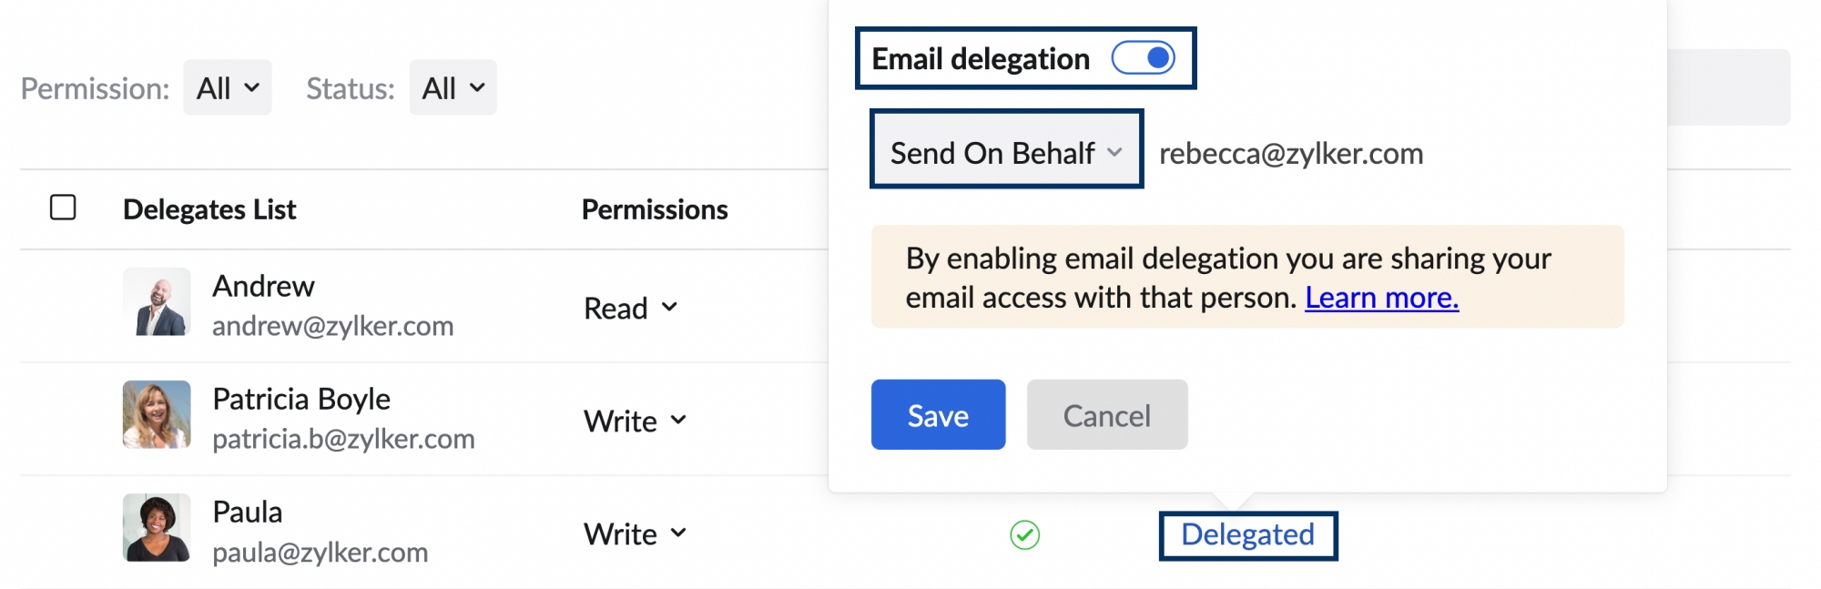The height and width of the screenshot is (589, 1821).
Task: Open the Status filter dropdown
Action: (x=453, y=88)
